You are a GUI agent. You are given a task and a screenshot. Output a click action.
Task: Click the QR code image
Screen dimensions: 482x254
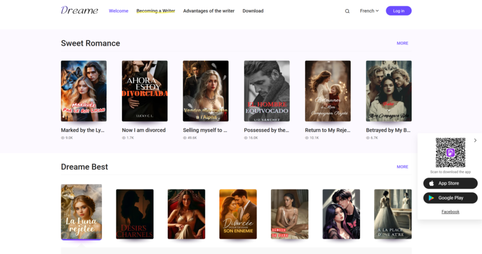coord(450,152)
